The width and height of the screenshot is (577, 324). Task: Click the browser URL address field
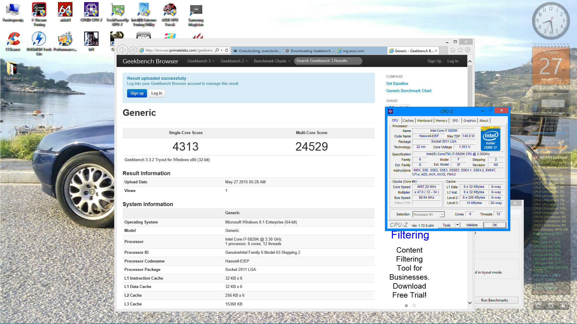[179, 50]
